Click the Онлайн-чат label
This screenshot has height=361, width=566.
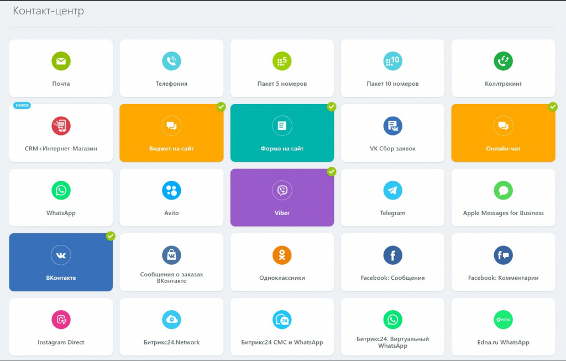click(x=503, y=148)
